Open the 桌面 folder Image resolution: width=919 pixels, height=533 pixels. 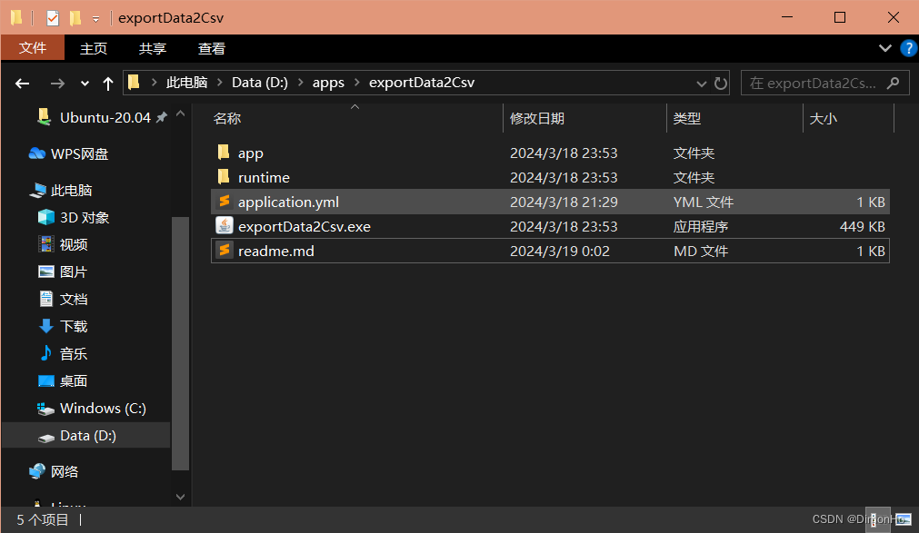pyautogui.click(x=74, y=380)
